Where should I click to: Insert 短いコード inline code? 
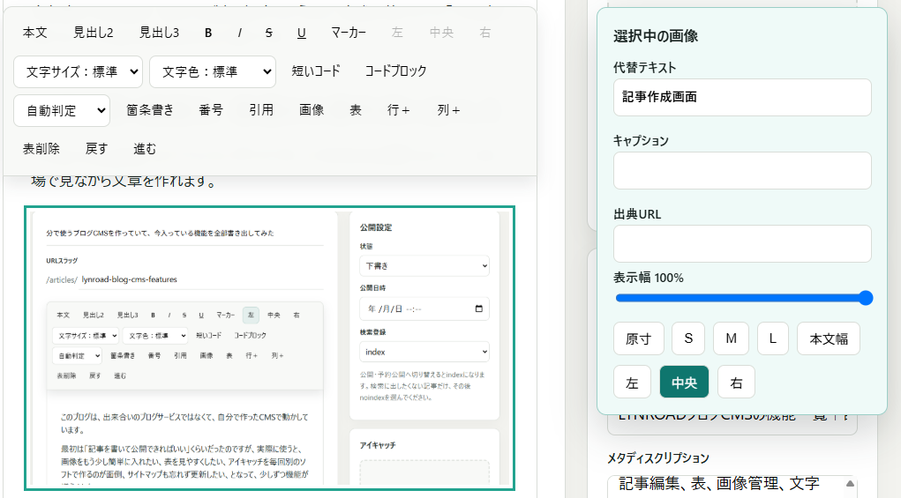[x=316, y=71]
